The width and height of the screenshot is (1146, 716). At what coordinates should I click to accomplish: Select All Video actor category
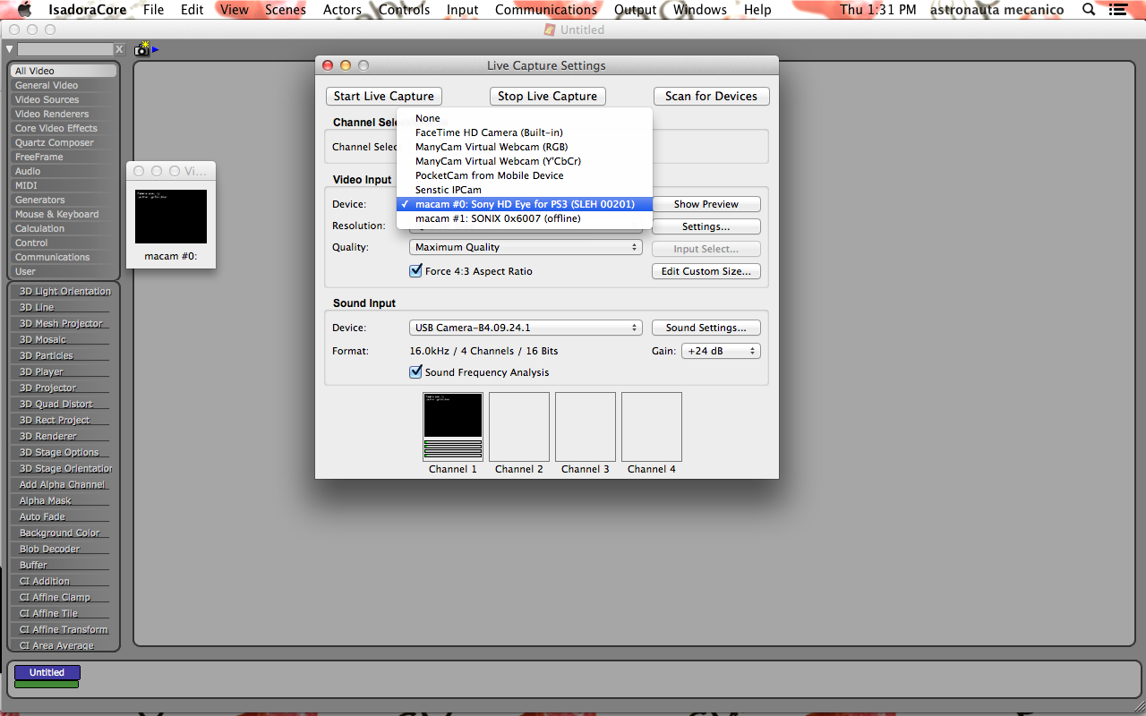pos(63,71)
